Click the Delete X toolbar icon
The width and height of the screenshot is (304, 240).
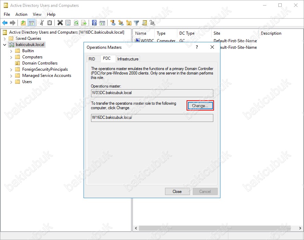[x=60, y=23]
